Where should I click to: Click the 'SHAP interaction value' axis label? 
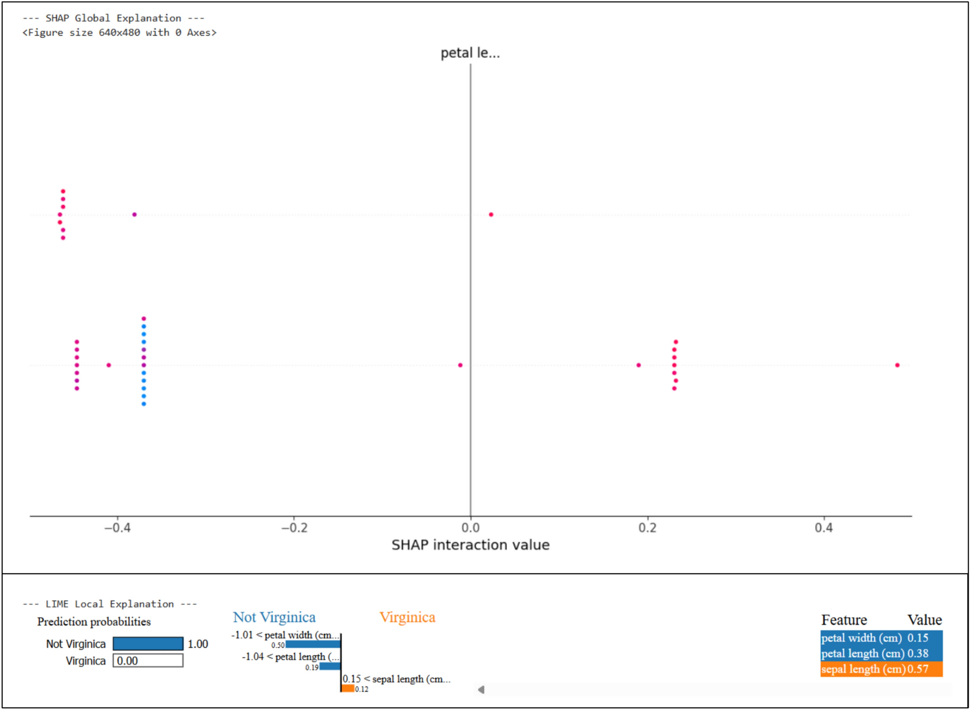(470, 545)
